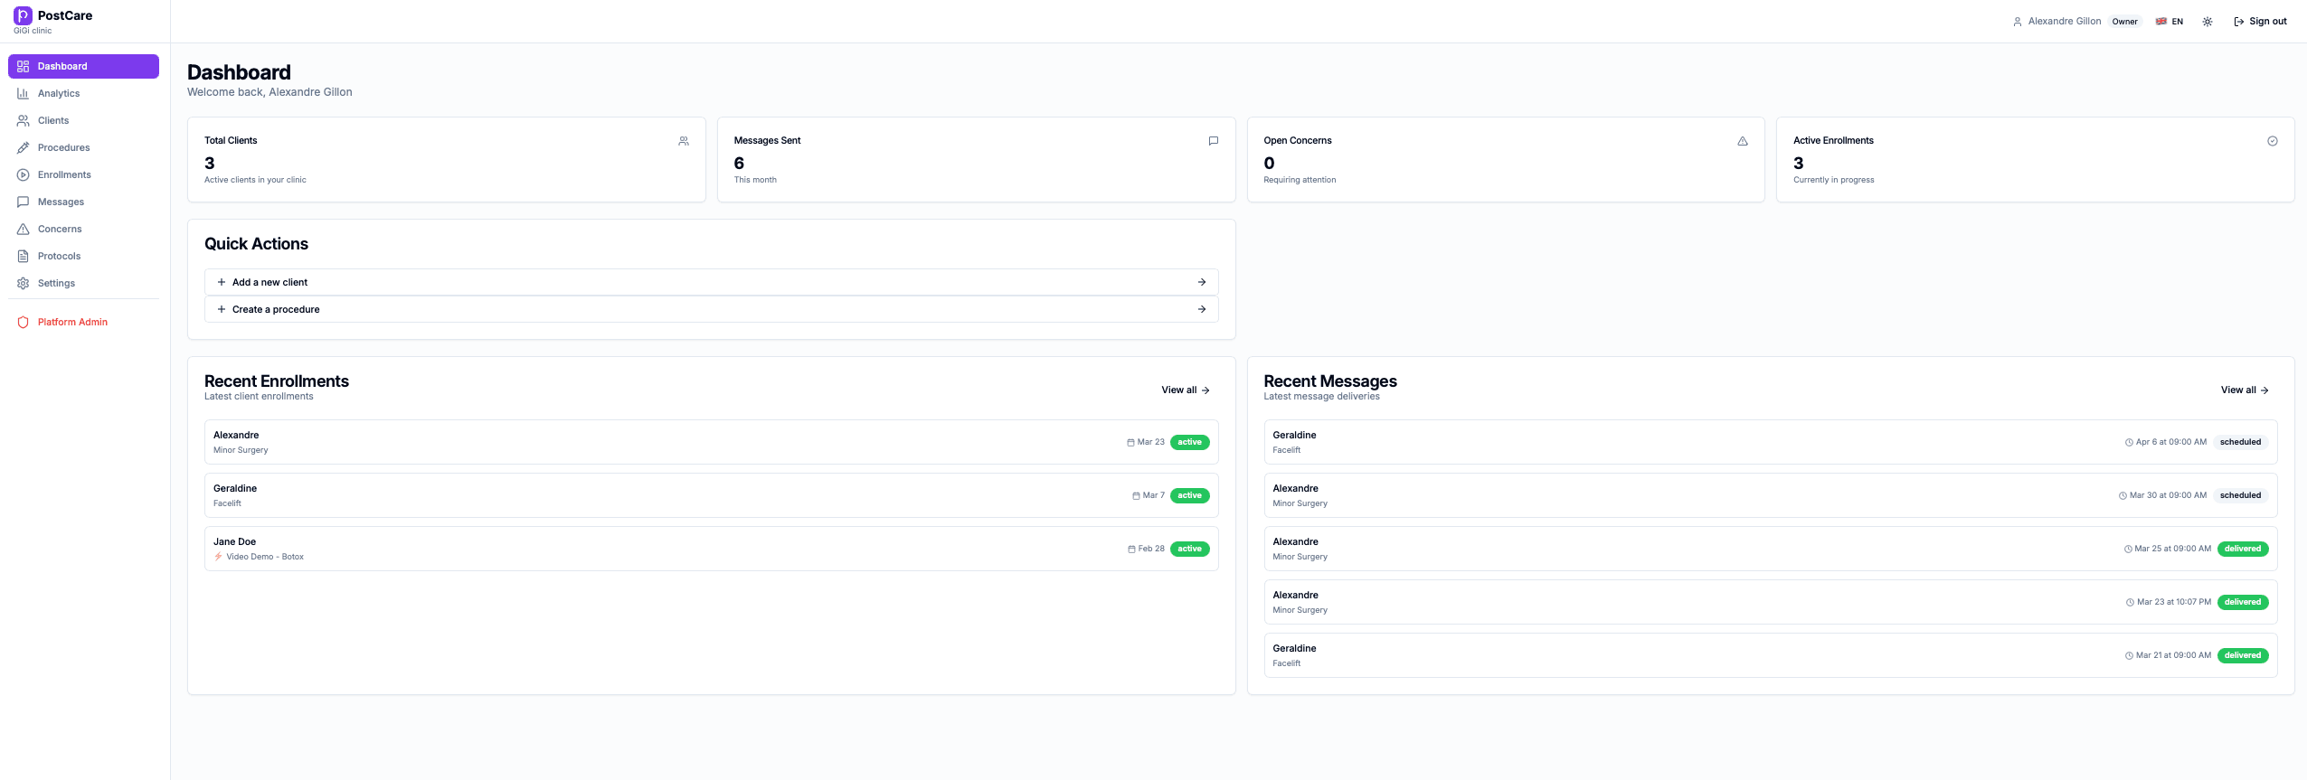Click active badge on Geraldine enrollment
The width and height of the screenshot is (2307, 780).
[x=1189, y=495]
